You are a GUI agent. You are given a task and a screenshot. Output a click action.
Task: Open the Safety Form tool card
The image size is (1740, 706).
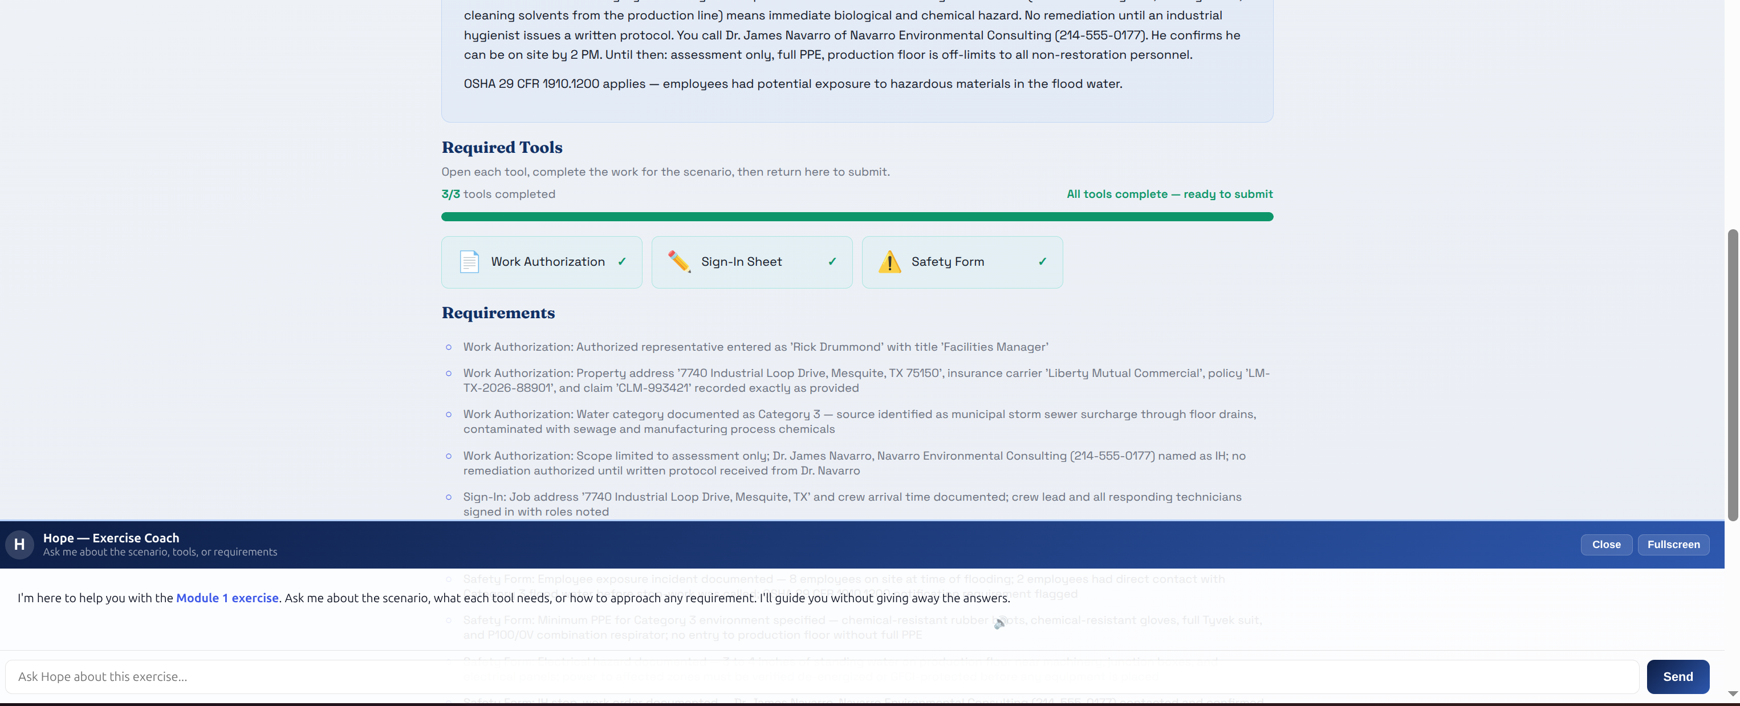click(962, 262)
